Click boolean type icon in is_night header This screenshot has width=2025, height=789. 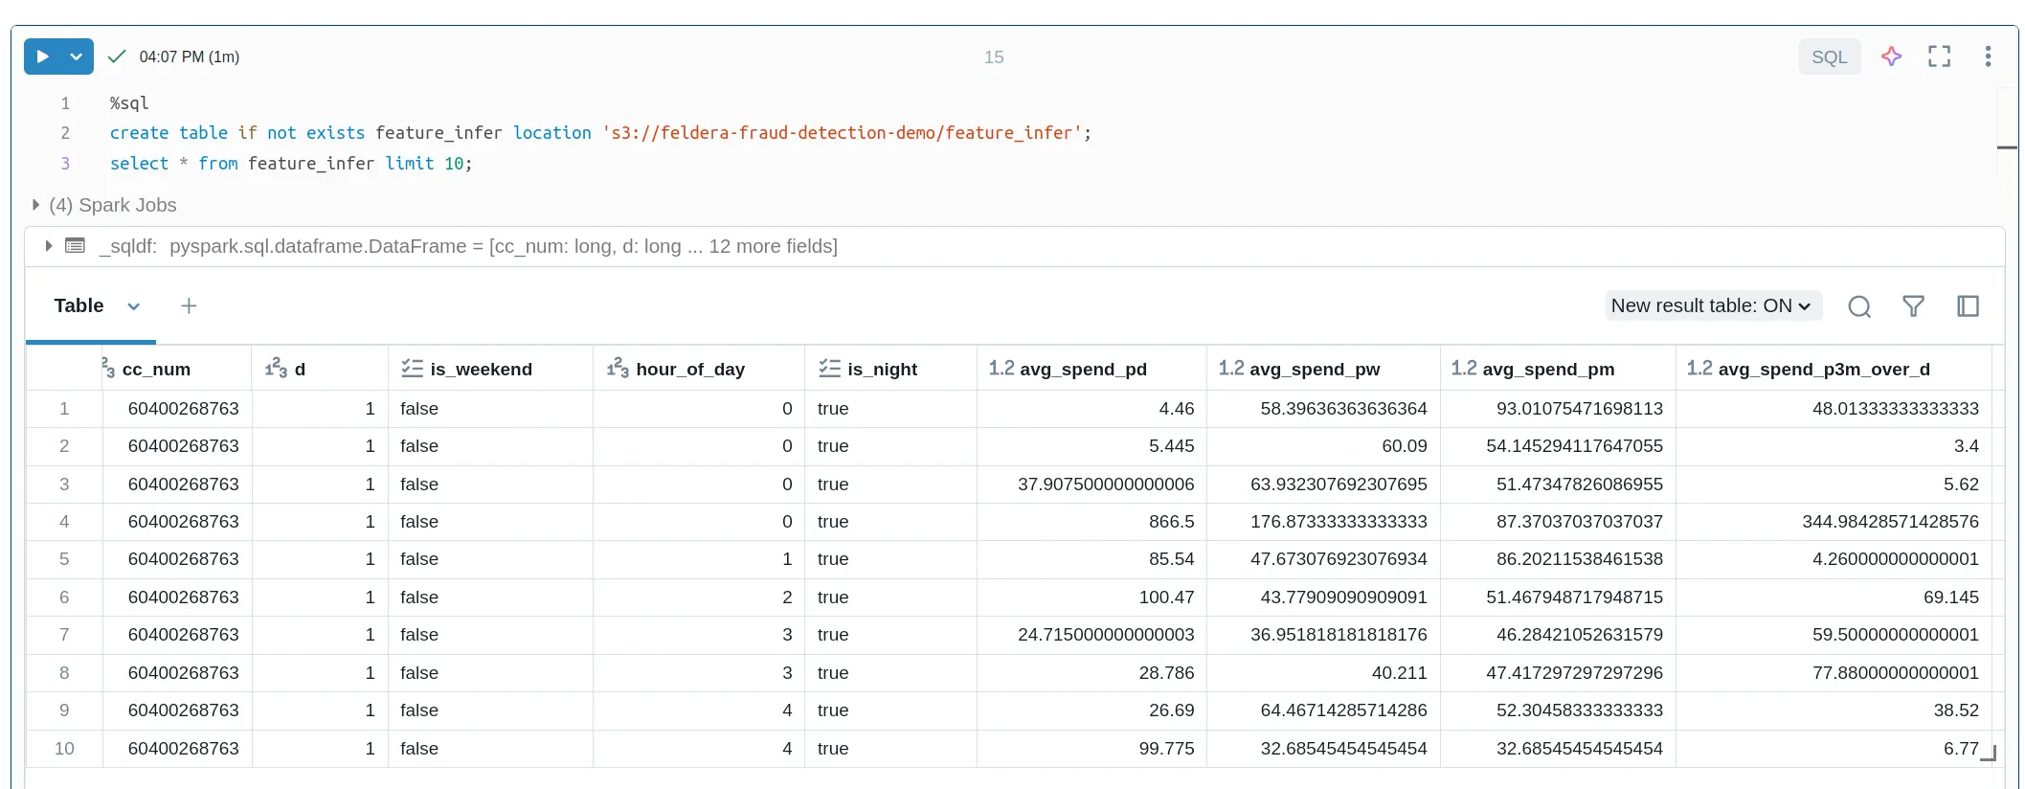829,369
